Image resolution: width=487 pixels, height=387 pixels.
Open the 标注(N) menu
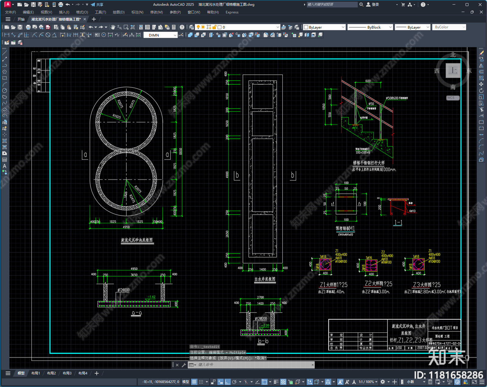coord(137,12)
